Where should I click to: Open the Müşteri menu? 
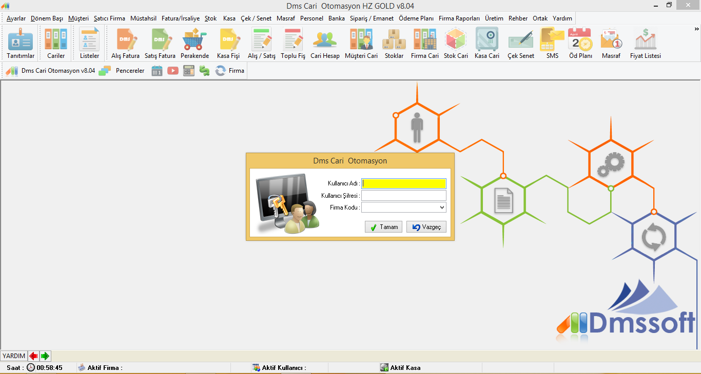(79, 18)
